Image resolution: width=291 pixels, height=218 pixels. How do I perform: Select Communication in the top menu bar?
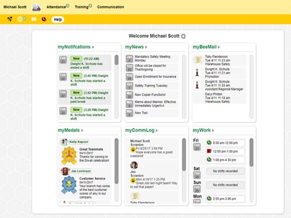(111, 7)
